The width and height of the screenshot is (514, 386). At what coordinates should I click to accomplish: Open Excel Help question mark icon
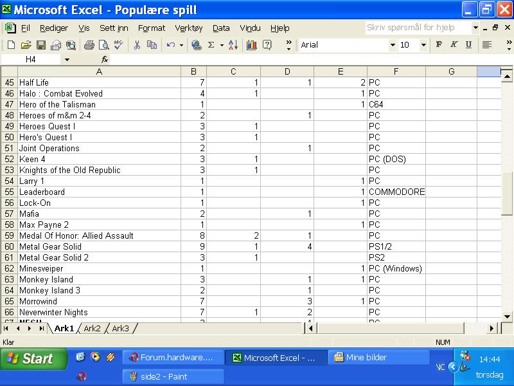(x=267, y=45)
